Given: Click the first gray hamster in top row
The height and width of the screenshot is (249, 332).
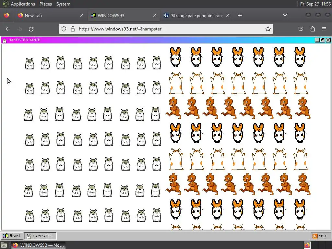Looking at the screenshot, I should pos(30,64).
